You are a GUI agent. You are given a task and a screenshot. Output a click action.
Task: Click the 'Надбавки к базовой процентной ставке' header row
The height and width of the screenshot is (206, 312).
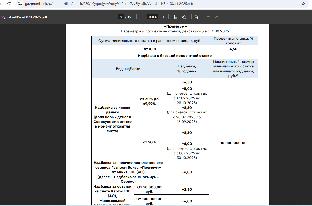pyautogui.click(x=175, y=55)
